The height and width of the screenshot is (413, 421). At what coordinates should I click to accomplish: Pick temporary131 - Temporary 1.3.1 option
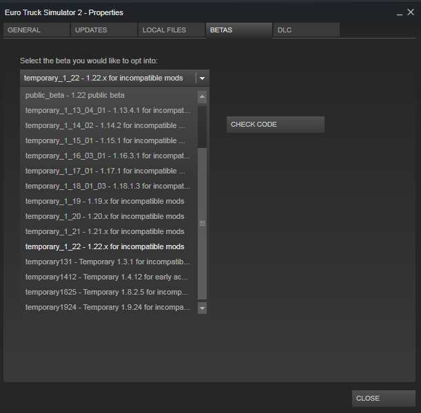click(109, 262)
